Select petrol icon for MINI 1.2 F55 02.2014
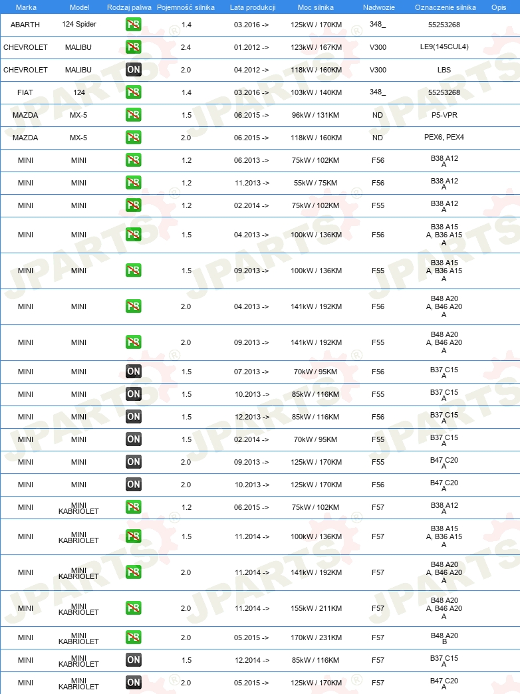Viewport: 520px width, 694px height. (133, 205)
